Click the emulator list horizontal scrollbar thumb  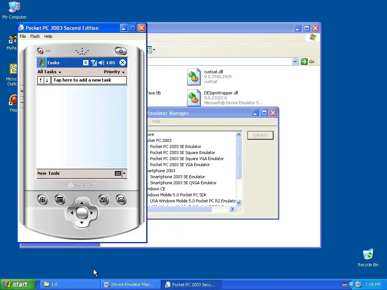[x=179, y=209]
